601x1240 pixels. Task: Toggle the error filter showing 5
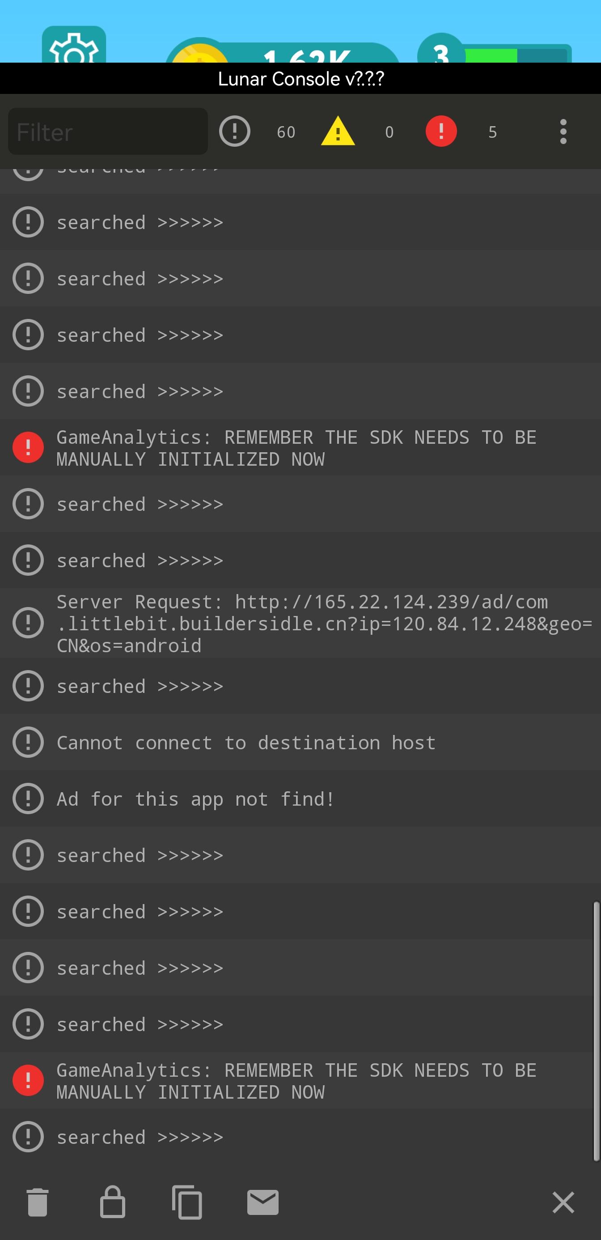pos(441,132)
